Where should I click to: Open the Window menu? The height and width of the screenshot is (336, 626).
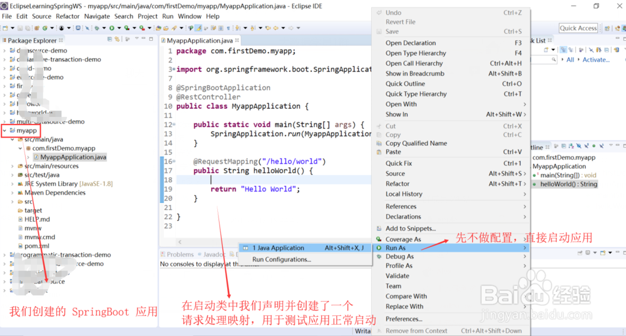190,16
